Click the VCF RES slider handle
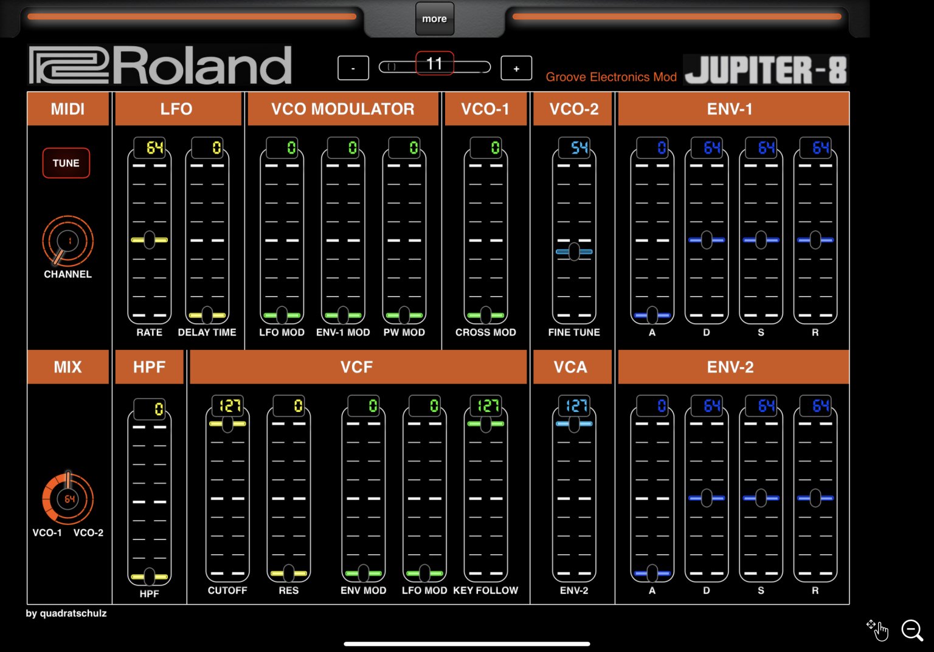 coord(289,573)
